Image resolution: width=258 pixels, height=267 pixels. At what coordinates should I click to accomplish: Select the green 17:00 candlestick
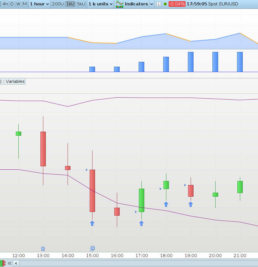click(141, 200)
